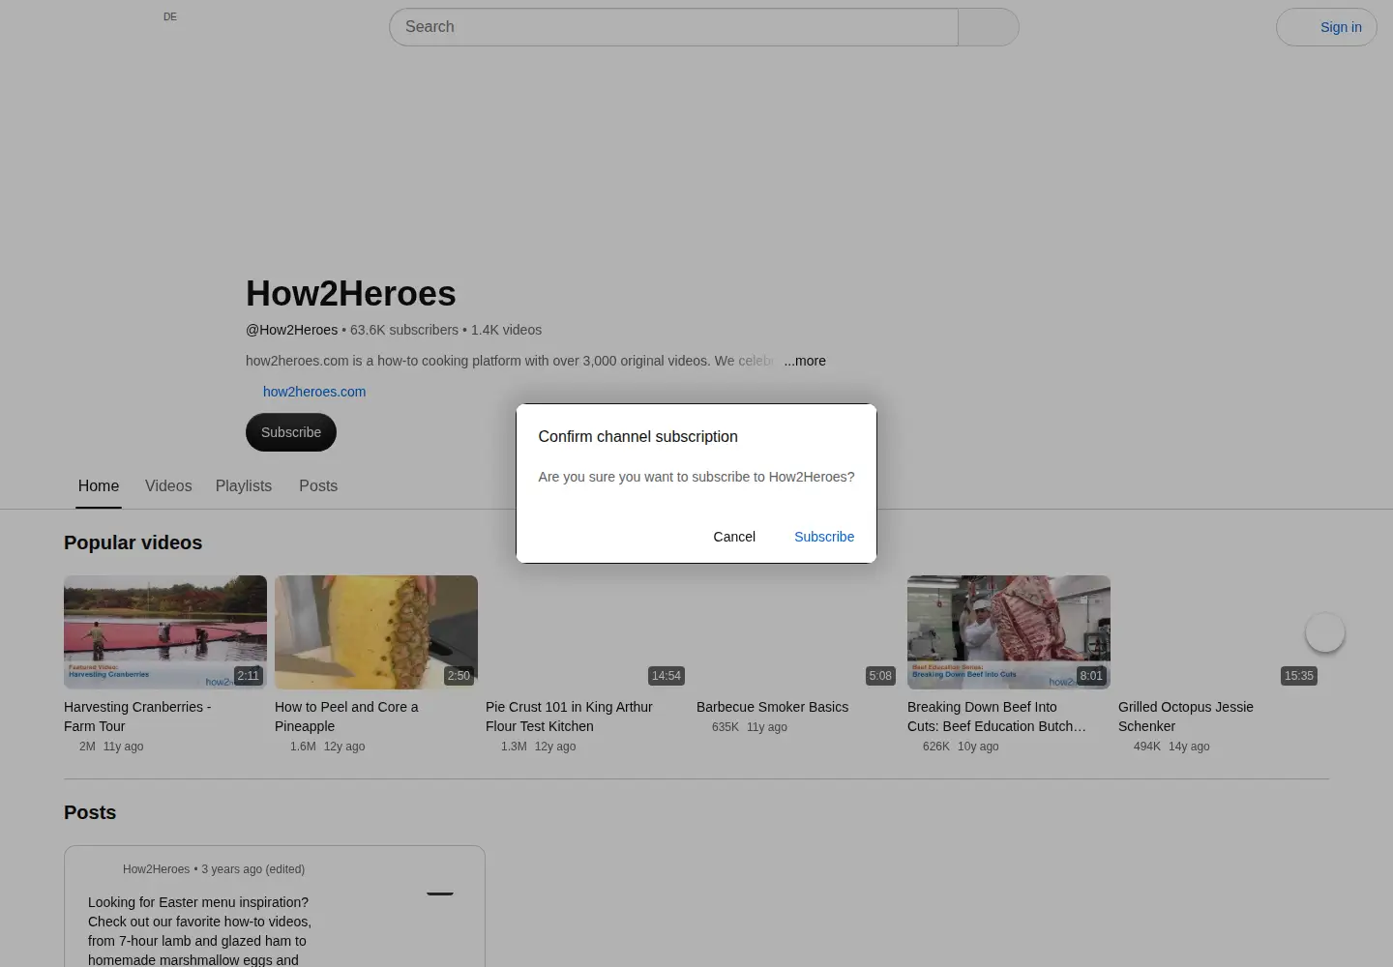Open the "Barbecue Smoker Basics" video title
The height and width of the screenshot is (967, 1393).
(x=772, y=707)
